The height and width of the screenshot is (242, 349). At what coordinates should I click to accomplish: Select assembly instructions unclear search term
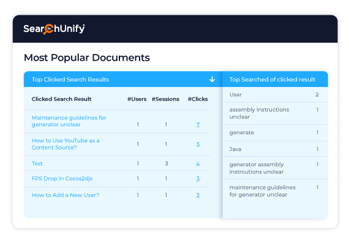click(276, 113)
